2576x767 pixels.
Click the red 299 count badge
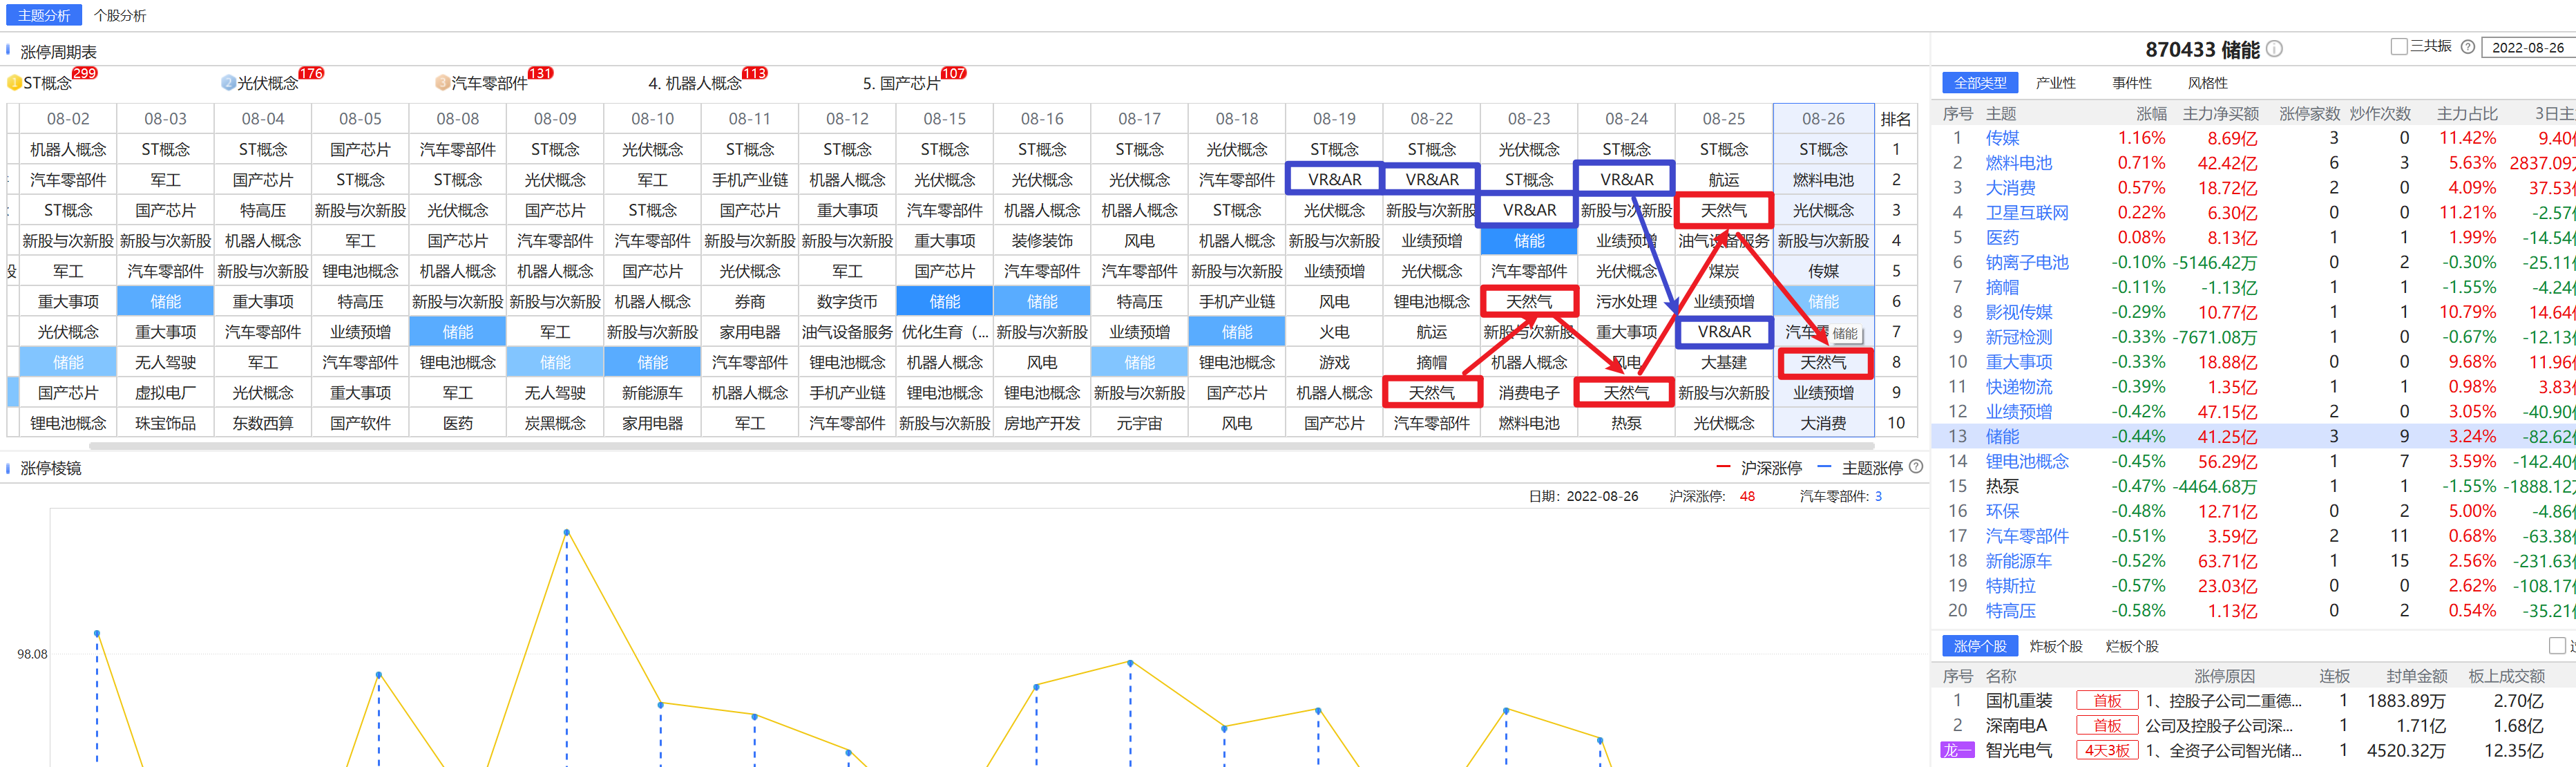pos(85,73)
